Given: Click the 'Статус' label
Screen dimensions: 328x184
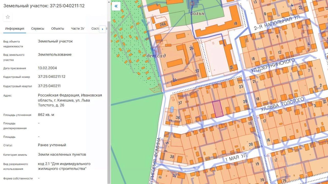Looking at the screenshot, I should tap(8, 145).
